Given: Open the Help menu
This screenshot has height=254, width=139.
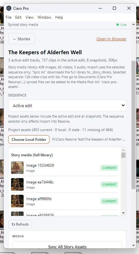Looking at the screenshot, I should (59, 17).
